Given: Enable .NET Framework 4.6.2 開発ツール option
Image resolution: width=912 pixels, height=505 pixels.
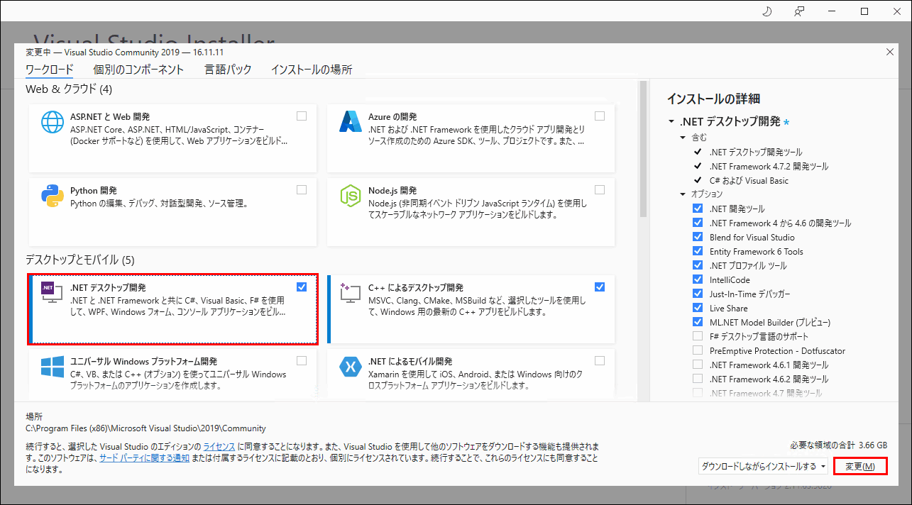Looking at the screenshot, I should 697,379.
